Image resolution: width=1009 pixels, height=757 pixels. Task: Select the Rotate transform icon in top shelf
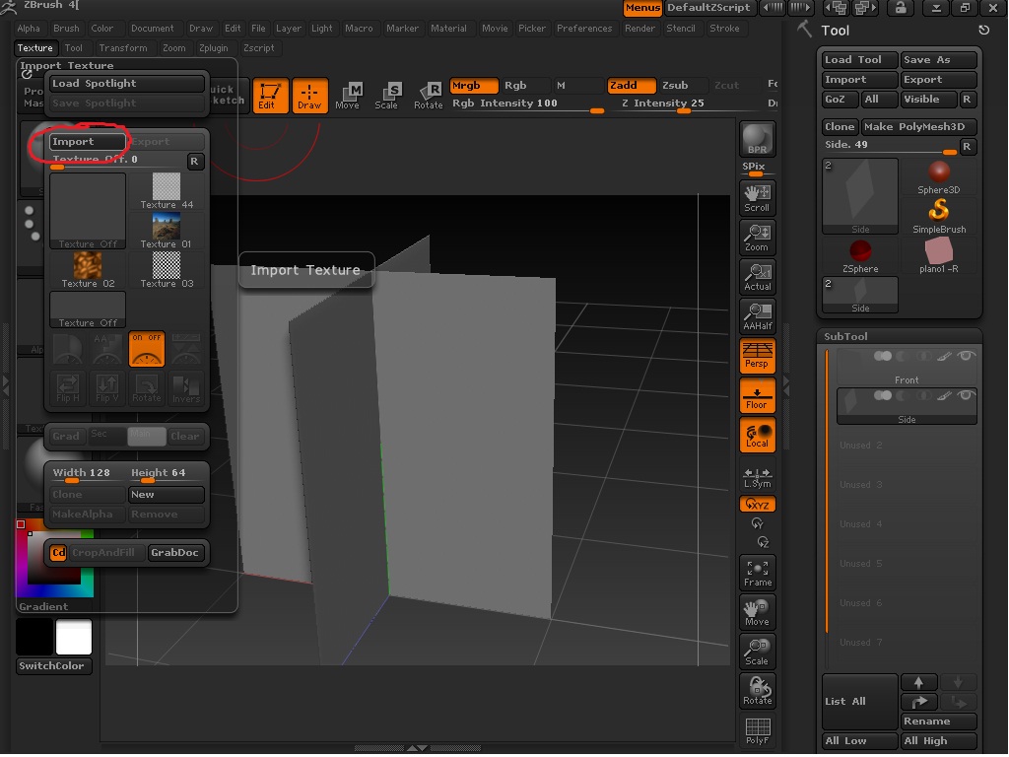click(428, 96)
